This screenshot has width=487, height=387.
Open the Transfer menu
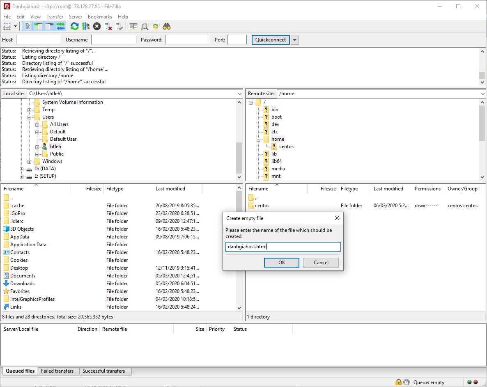coord(55,17)
